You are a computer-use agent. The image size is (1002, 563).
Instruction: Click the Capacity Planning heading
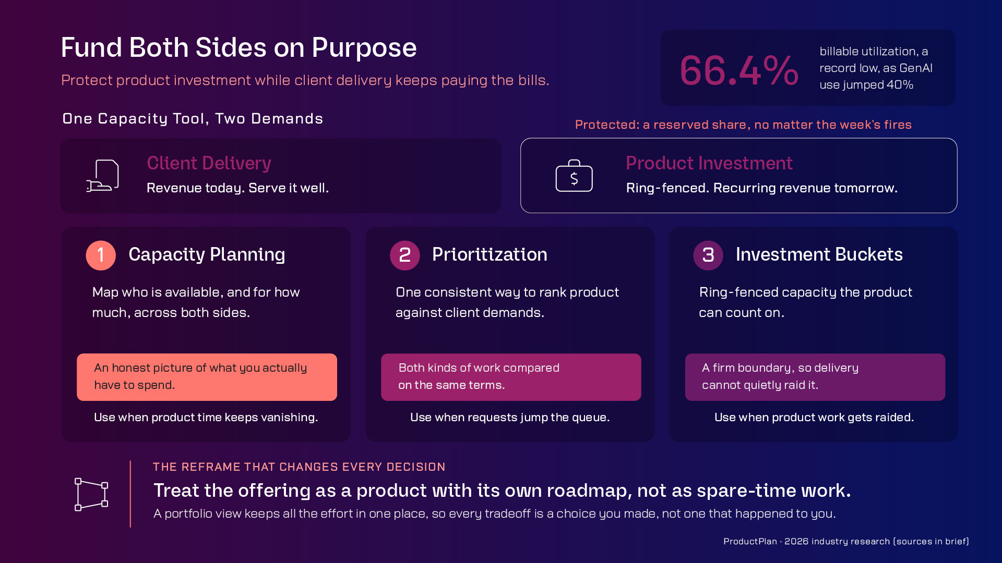coord(207,254)
